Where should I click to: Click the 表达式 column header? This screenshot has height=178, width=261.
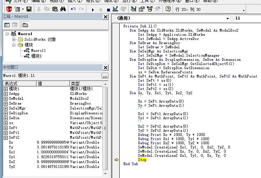click(x=20, y=83)
